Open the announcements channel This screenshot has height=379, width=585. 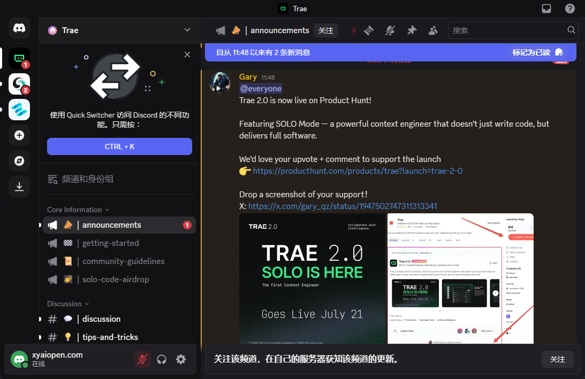[119, 225]
